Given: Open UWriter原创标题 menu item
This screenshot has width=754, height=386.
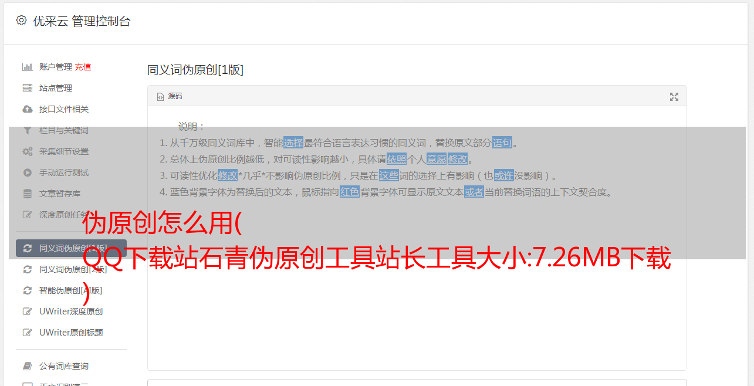Looking at the screenshot, I should tap(71, 333).
